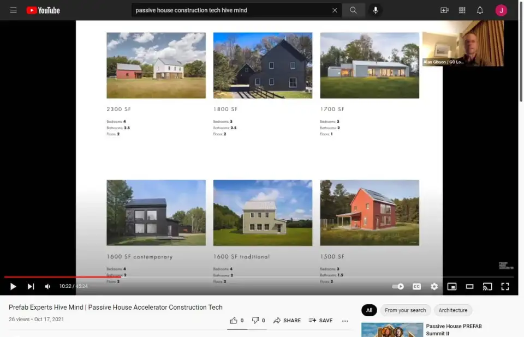
Task: Open the YouTube apps grid
Action: coord(462,10)
